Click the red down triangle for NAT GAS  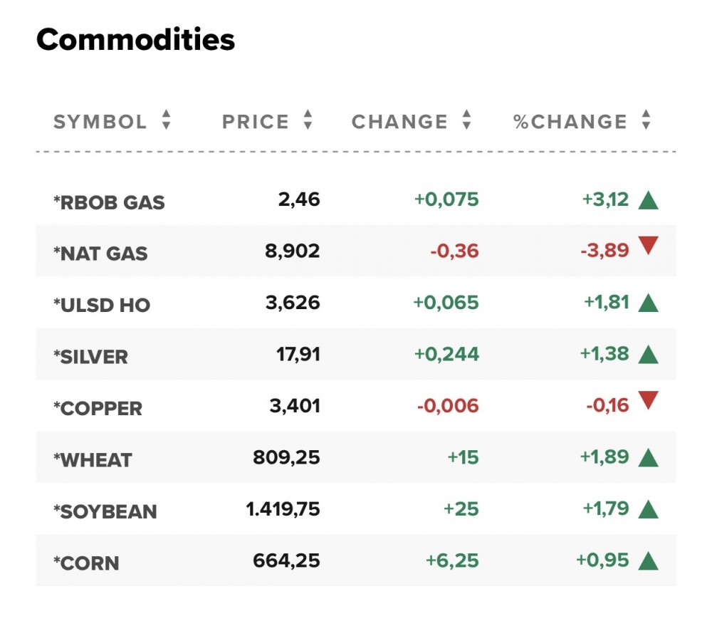(648, 246)
